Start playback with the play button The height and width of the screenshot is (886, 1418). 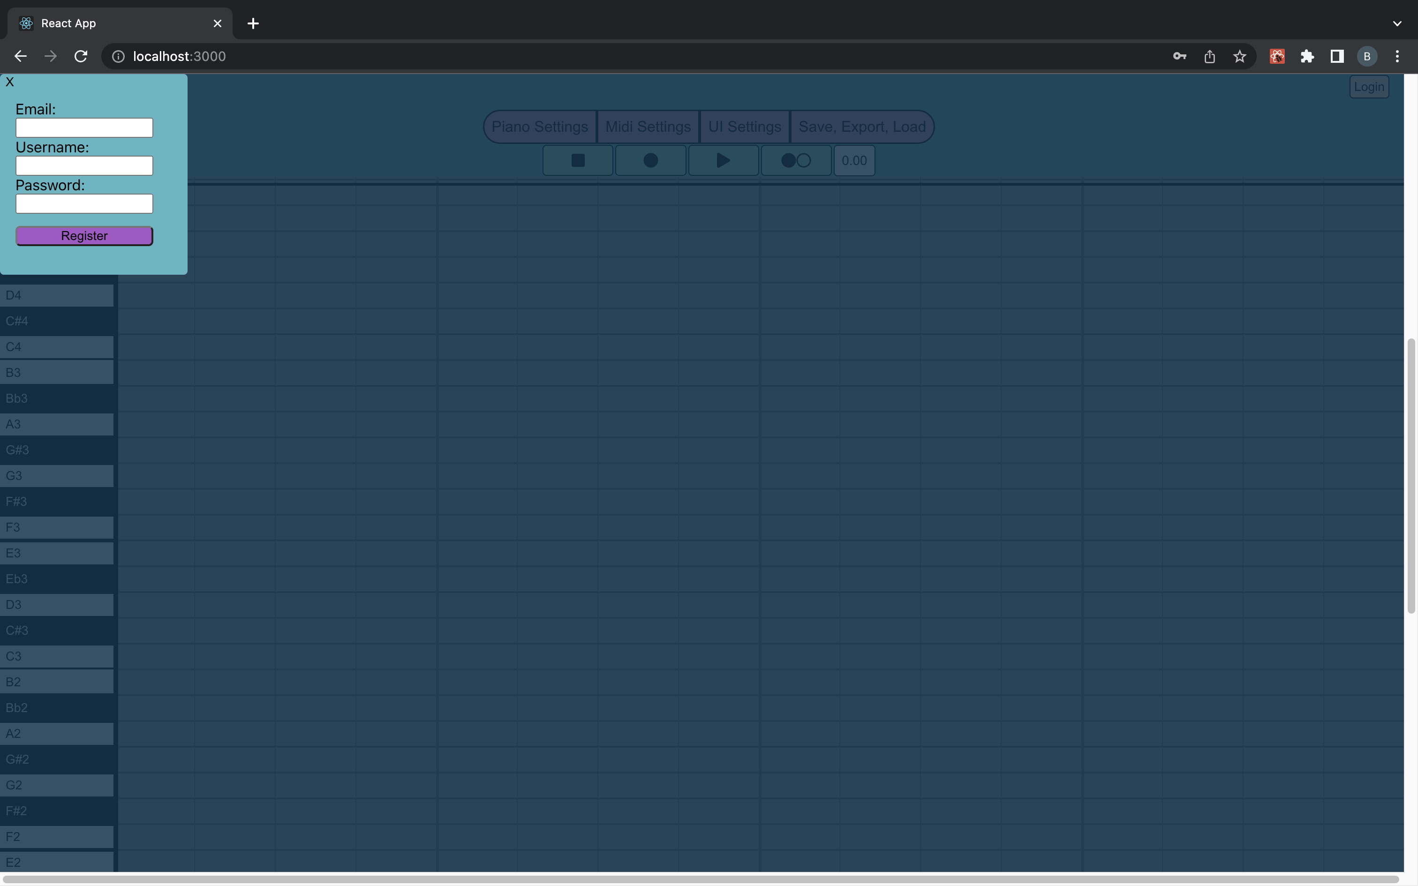[x=723, y=160]
